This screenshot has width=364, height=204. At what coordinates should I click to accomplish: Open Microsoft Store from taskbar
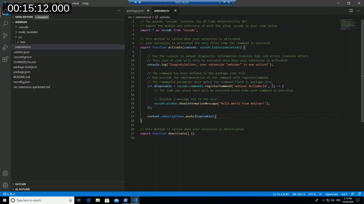[x=107, y=200]
